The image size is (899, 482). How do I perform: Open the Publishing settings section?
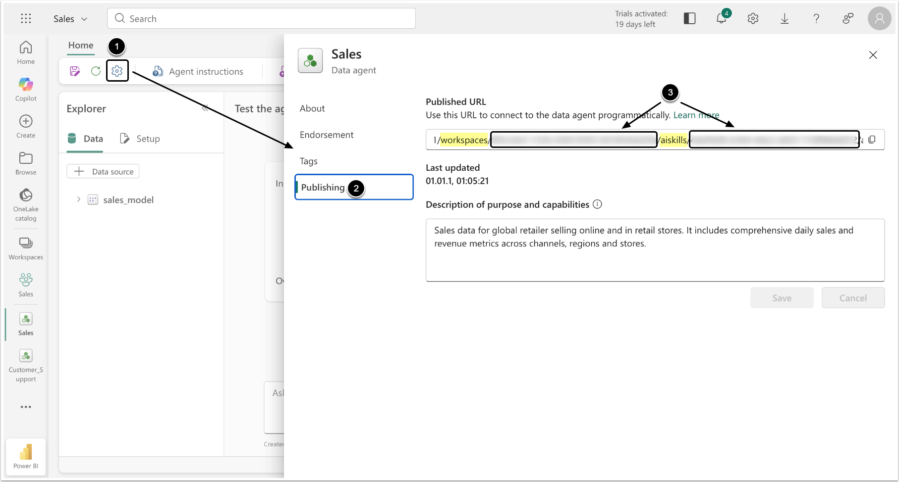(x=354, y=187)
